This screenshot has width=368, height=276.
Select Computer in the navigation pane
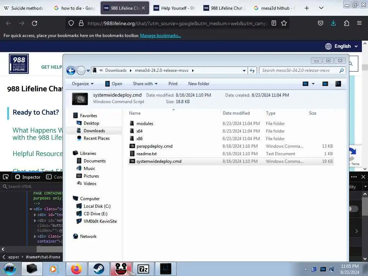coord(89,198)
